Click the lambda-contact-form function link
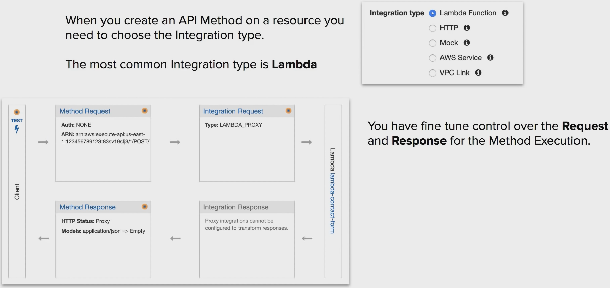This screenshot has height=288, width=610. (x=332, y=203)
